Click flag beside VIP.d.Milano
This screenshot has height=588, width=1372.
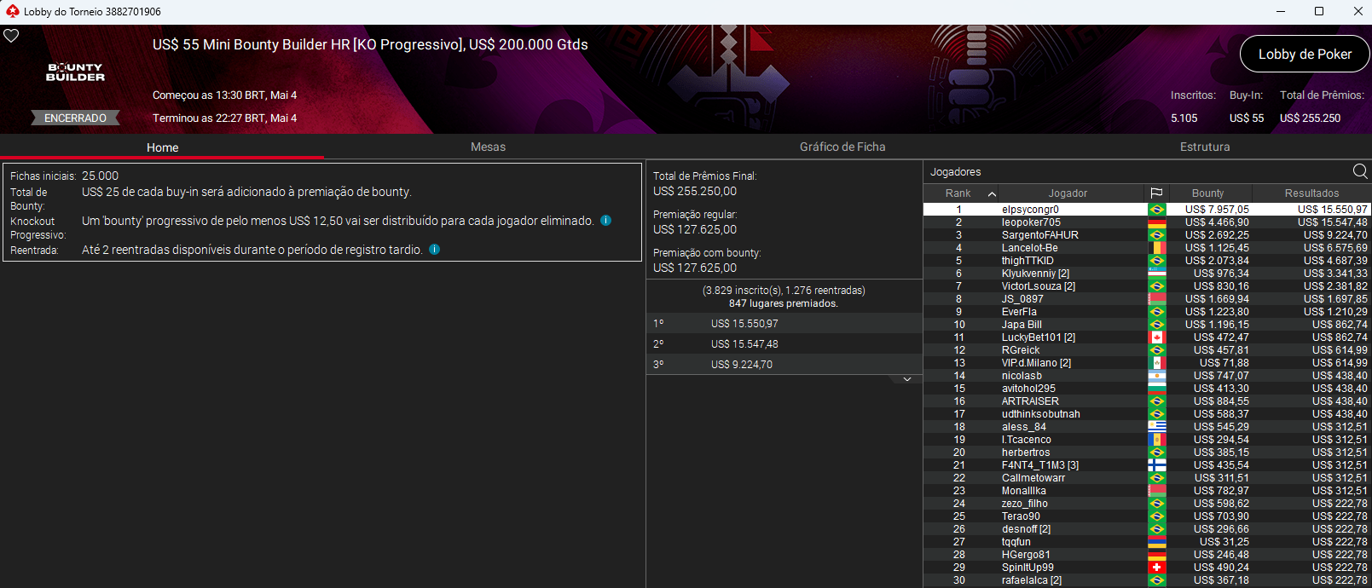1157,363
